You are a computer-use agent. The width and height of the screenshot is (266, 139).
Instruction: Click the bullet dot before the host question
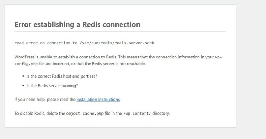pyautogui.click(x=23, y=76)
